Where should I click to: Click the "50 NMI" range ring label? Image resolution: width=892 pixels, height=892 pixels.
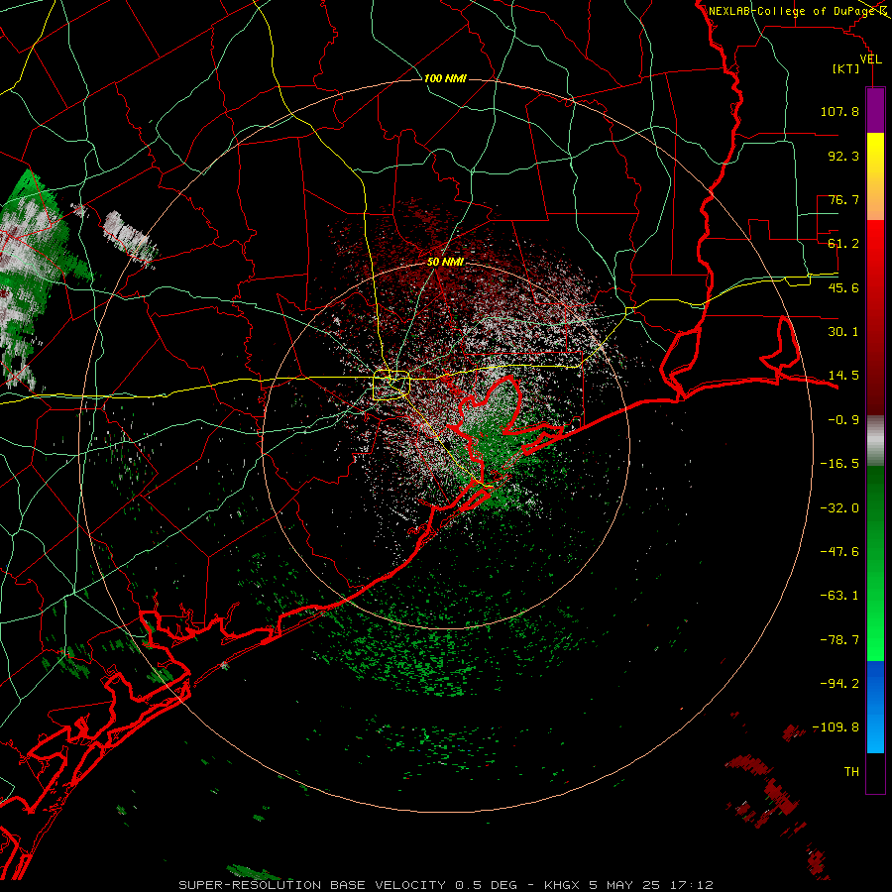[445, 262]
